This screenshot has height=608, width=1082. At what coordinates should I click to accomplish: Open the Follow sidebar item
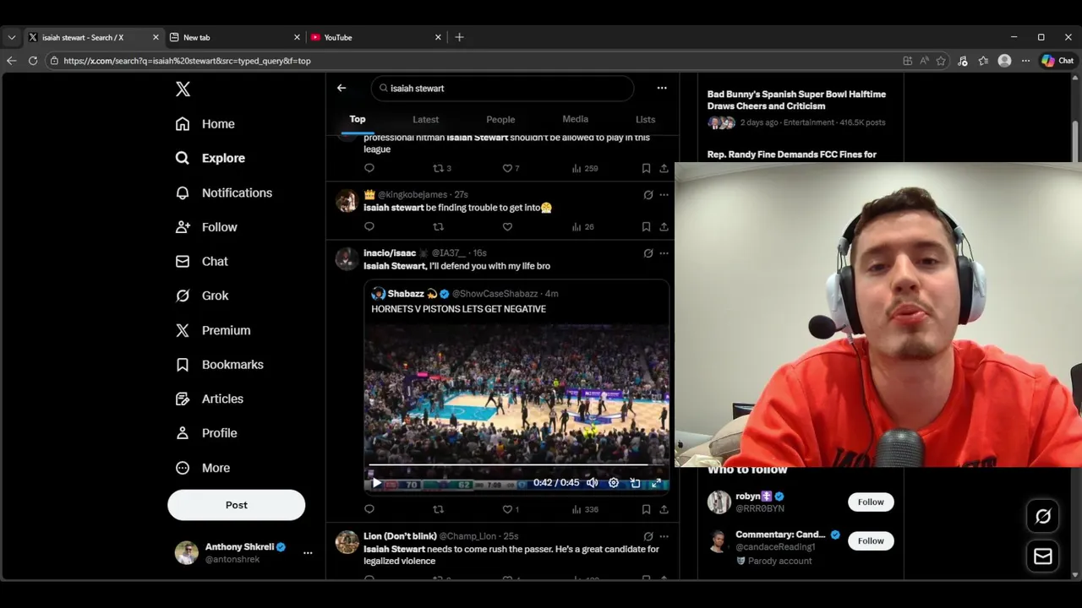click(206, 227)
